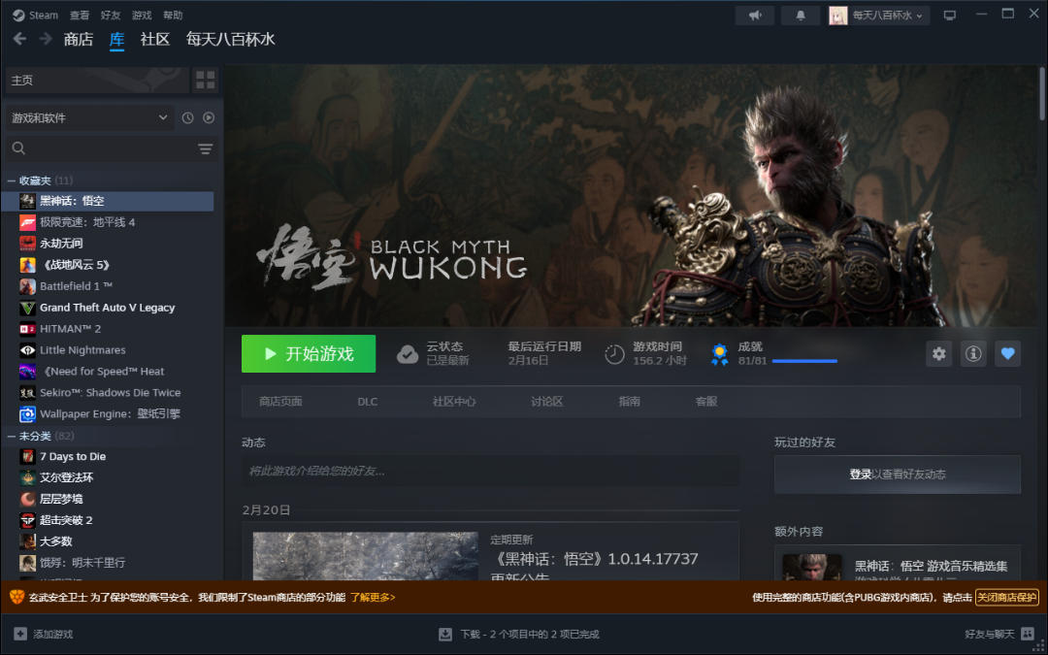Open the 游戏 menu
1048x655 pixels.
(142, 15)
